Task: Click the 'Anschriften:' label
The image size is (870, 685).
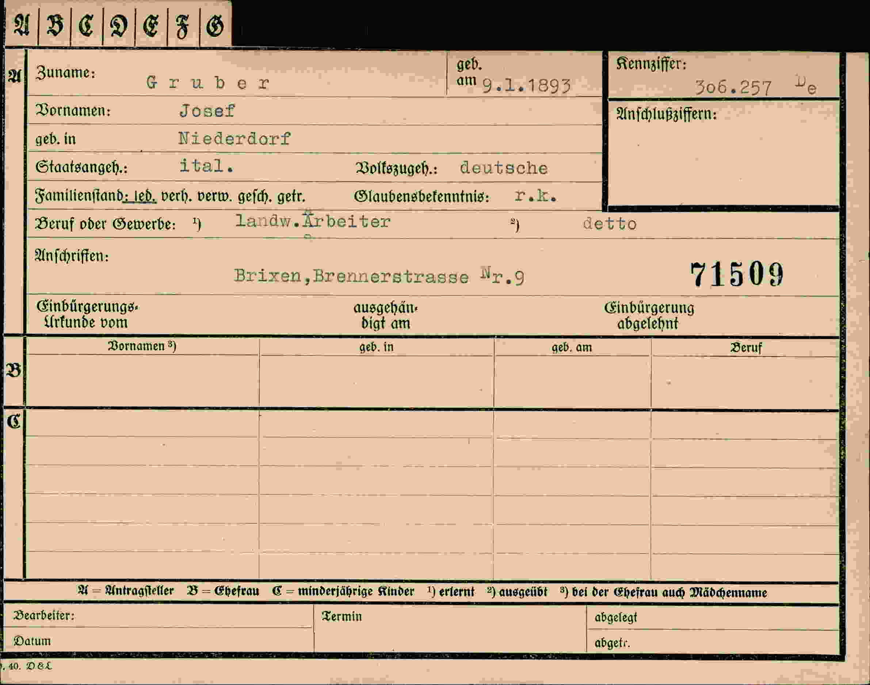Action: click(72, 256)
